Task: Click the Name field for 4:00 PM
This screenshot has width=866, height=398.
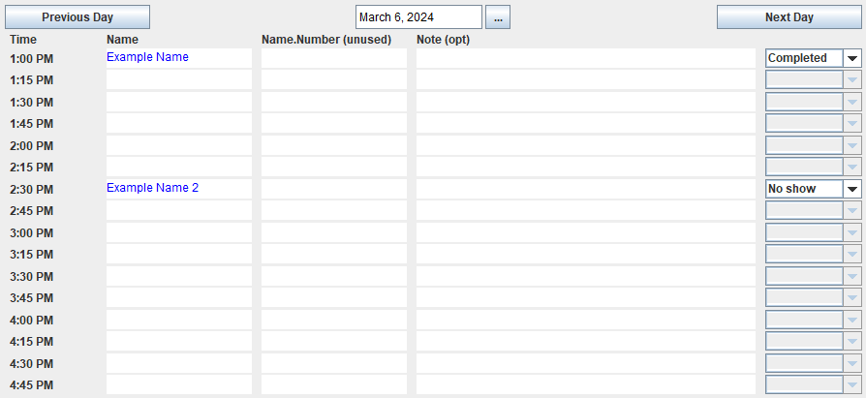Action: [179, 320]
